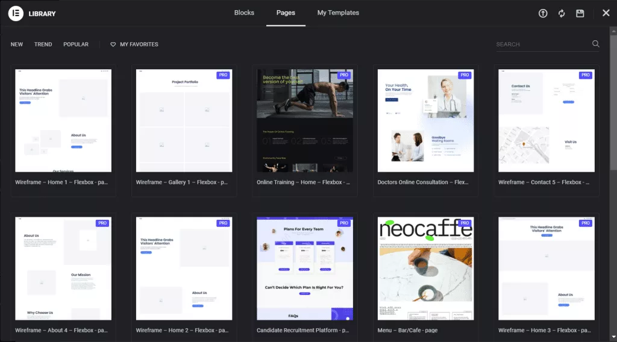
Task: Open Wireframe About 4 Flexbox thumbnail
Action: click(x=63, y=269)
